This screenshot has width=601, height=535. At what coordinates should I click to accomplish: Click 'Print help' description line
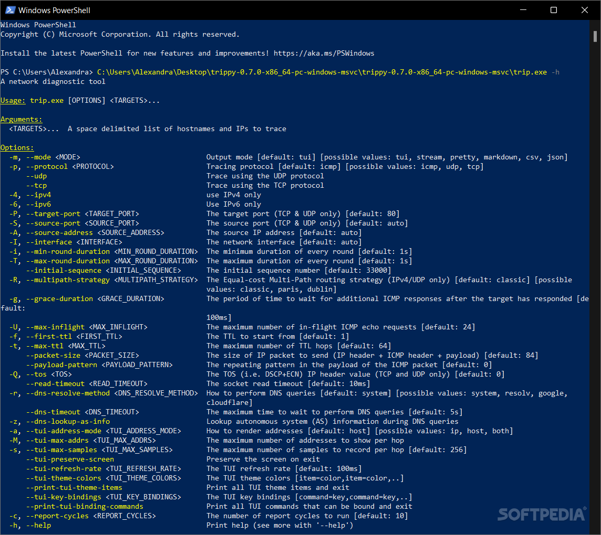(280, 526)
